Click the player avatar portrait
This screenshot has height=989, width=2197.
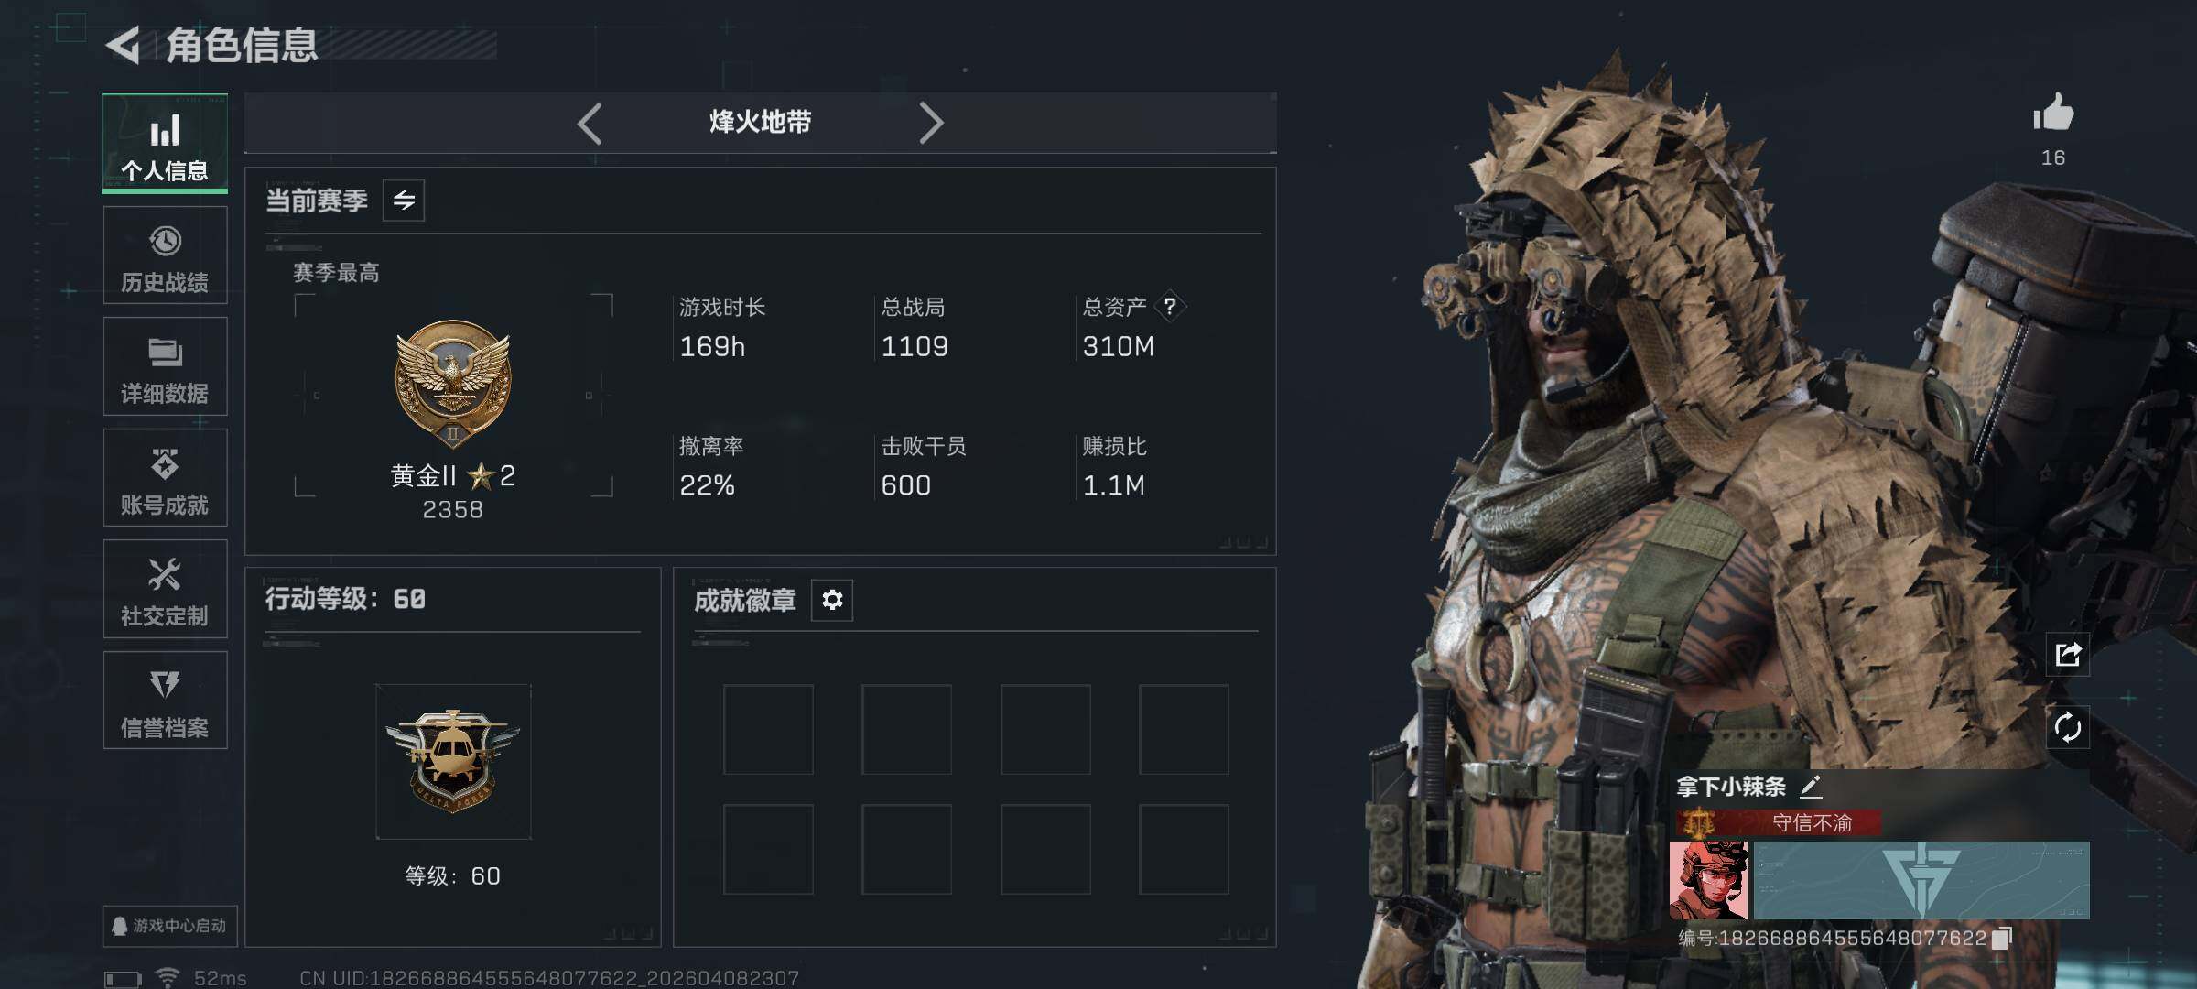click(x=1708, y=880)
